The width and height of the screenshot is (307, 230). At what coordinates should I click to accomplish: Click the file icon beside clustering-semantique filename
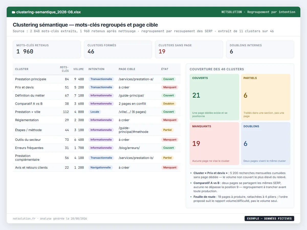14,12
